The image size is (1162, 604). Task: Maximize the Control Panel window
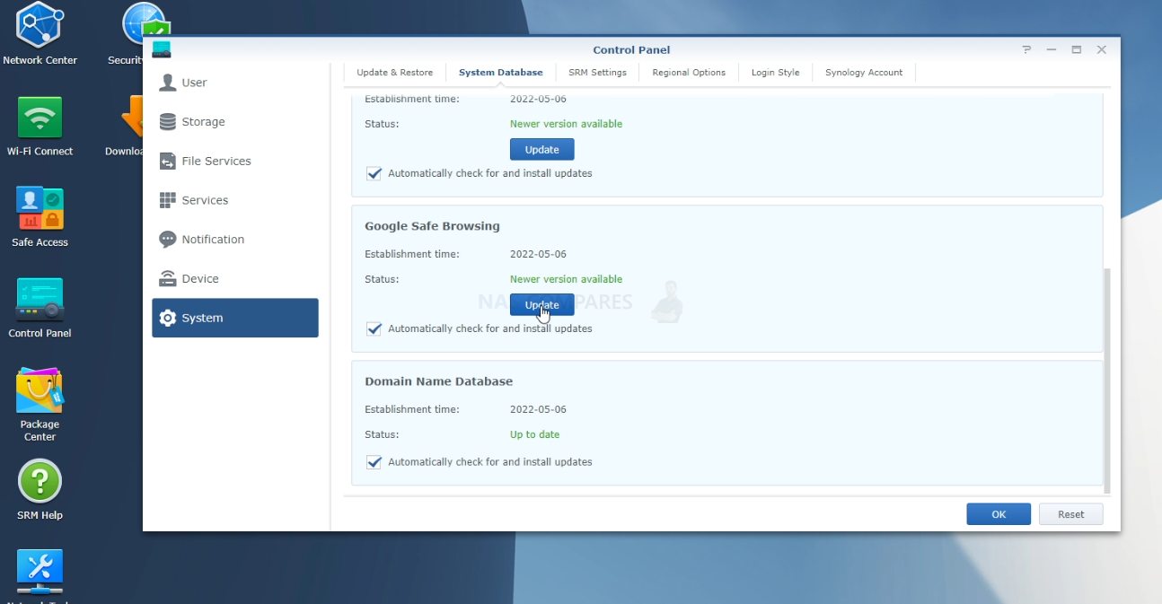[1077, 50]
